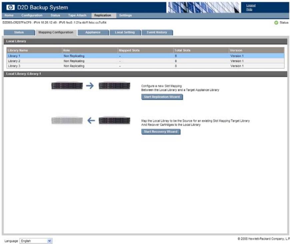Click 'Configure a new Slot Mapping' text
This screenshot has height=244, width=290.
point(161,86)
